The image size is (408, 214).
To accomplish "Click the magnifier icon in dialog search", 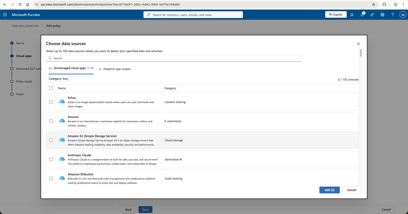I will (50, 58).
